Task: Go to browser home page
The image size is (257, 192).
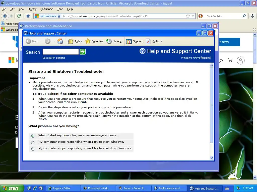Action: pyautogui.click(x=28, y=16)
